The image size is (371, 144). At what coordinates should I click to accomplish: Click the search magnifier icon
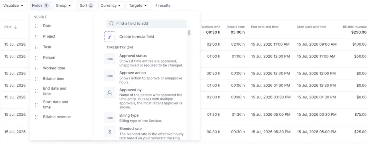tap(112, 24)
